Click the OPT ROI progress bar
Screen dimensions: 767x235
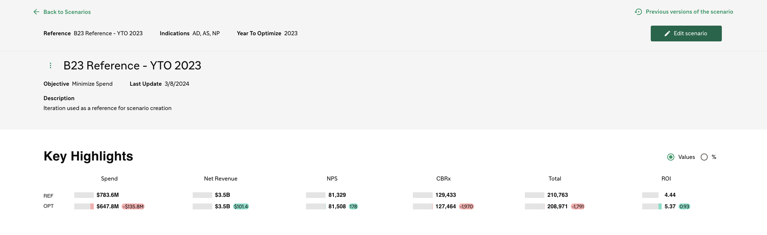pyautogui.click(x=652, y=206)
